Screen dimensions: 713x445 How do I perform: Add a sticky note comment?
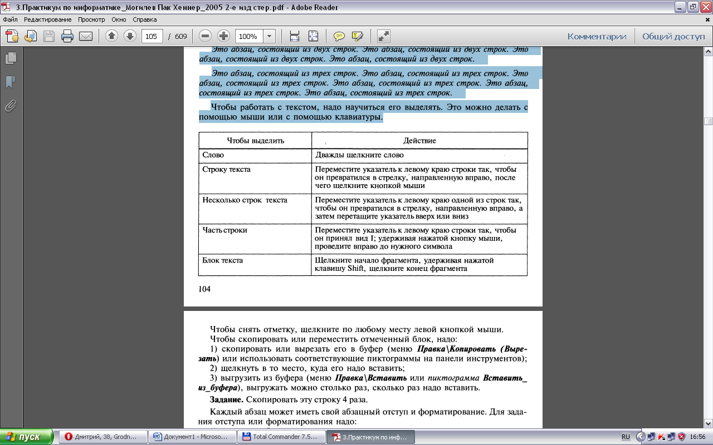pyautogui.click(x=339, y=36)
